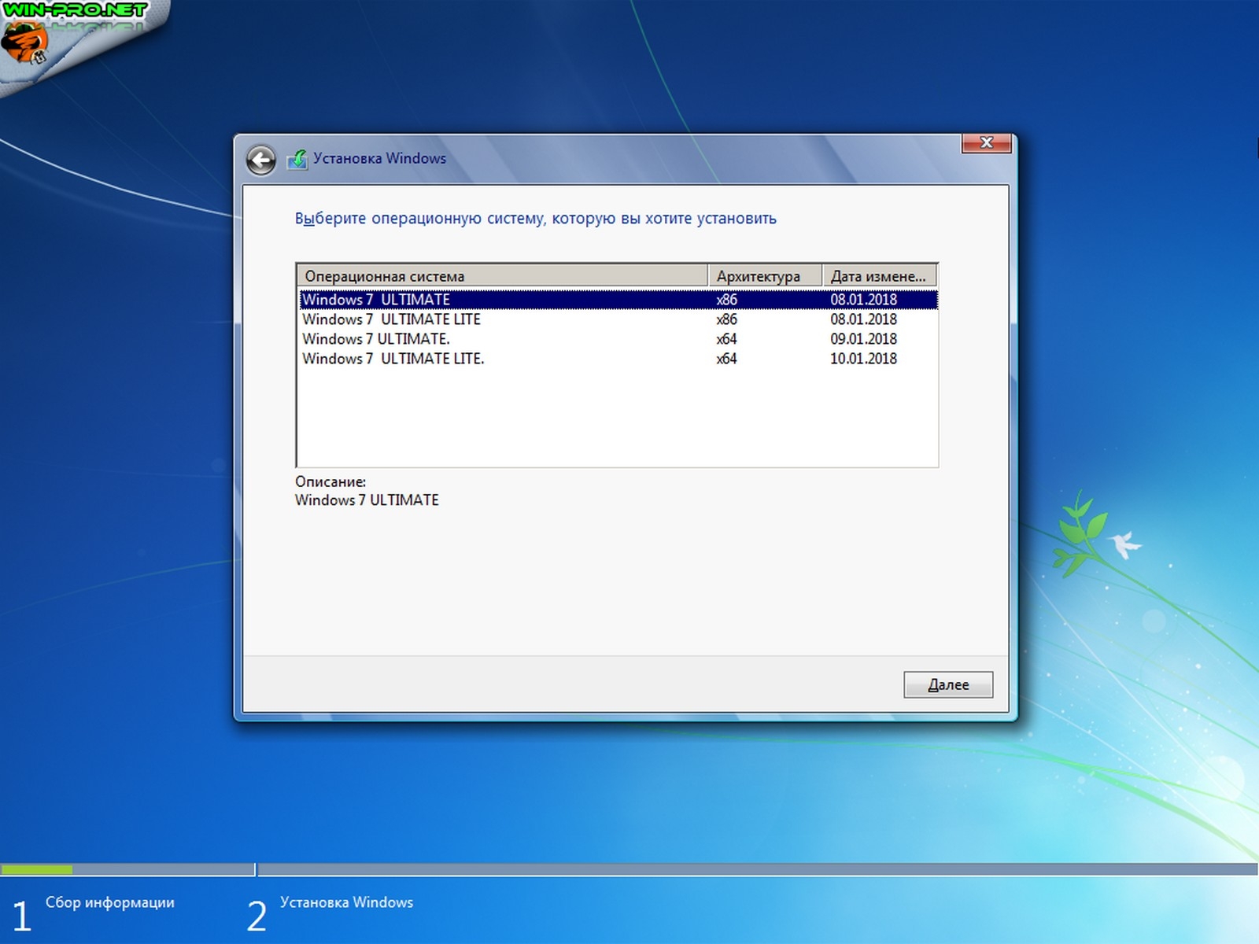Sort by the Архитектура column header
The image size is (1259, 944).
click(765, 276)
